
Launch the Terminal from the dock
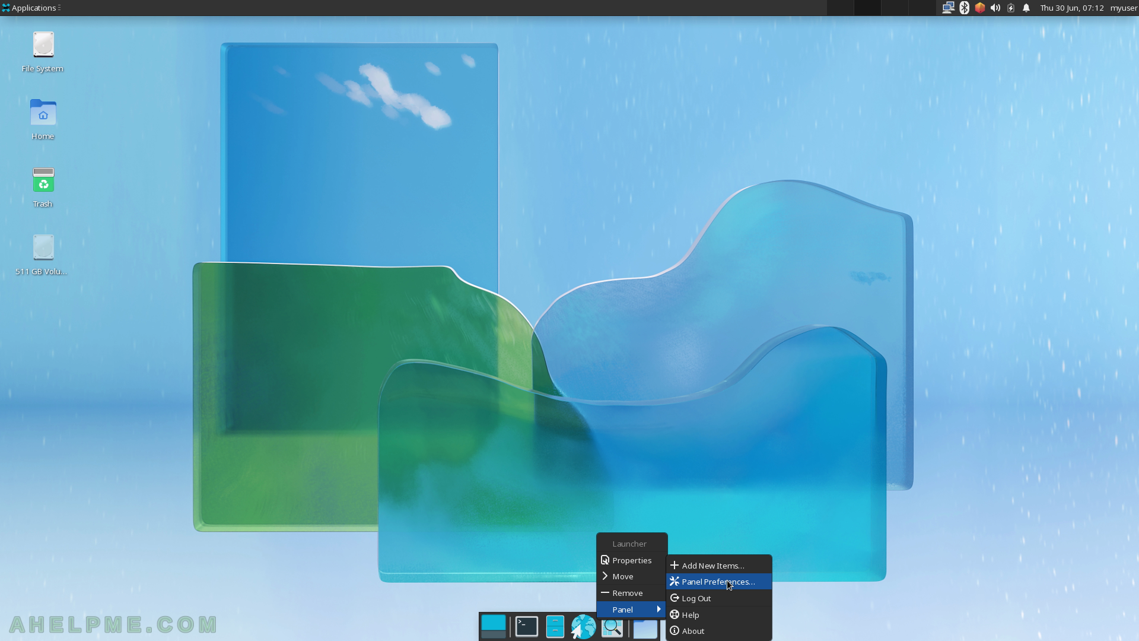526,627
